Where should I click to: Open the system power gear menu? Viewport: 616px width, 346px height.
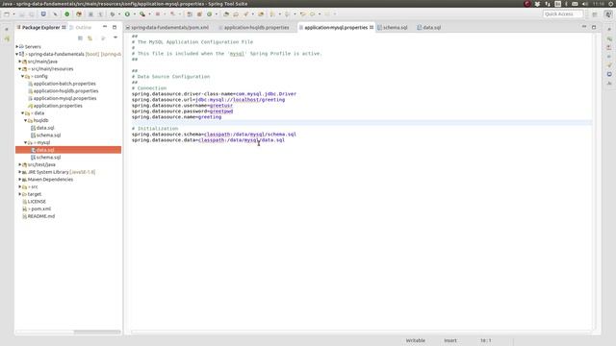[611, 4]
